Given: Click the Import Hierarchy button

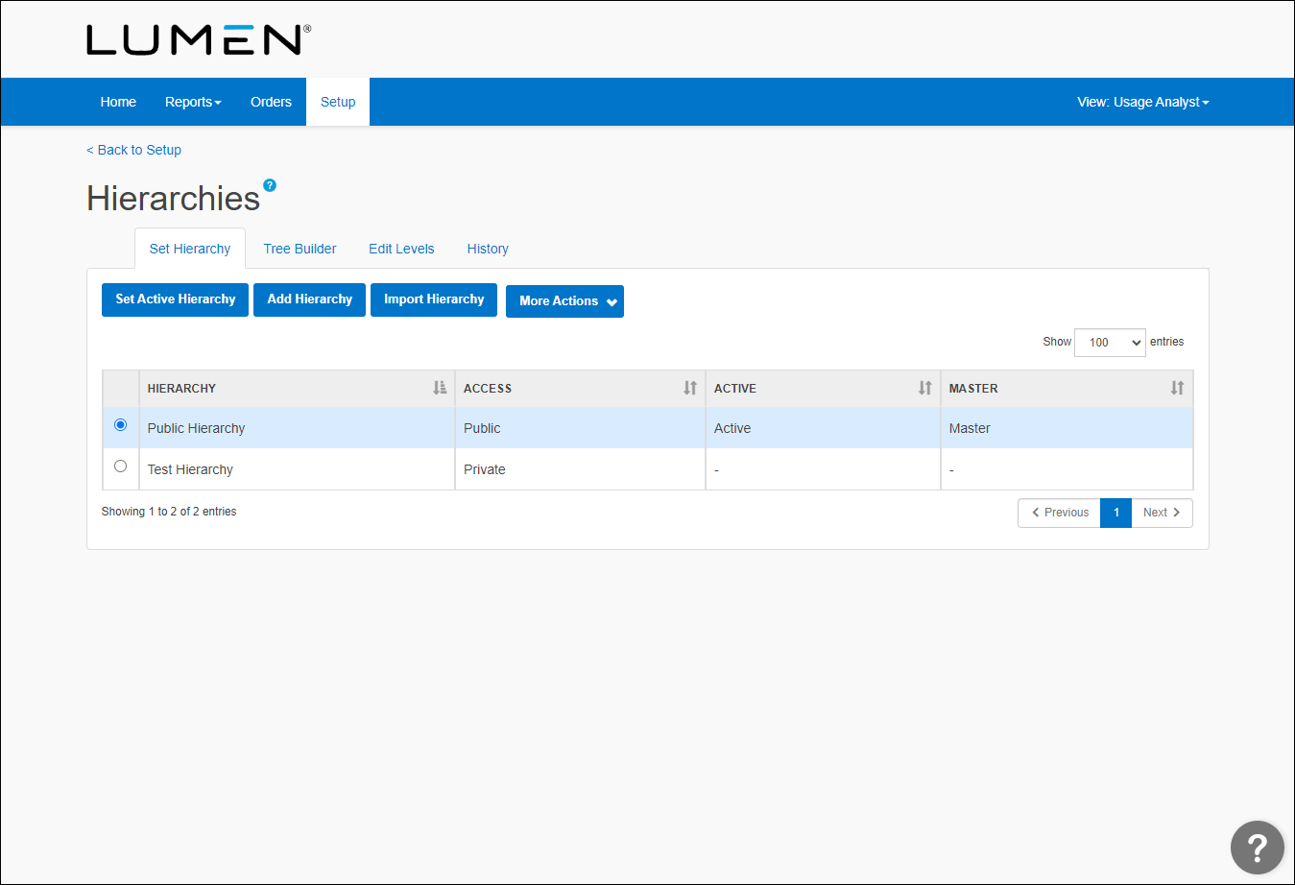Looking at the screenshot, I should tap(434, 299).
